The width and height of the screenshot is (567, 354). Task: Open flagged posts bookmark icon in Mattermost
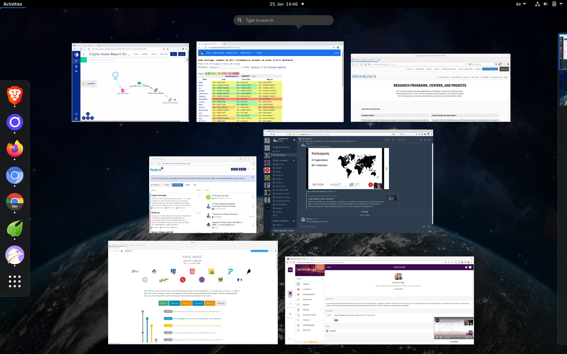coord(425,140)
